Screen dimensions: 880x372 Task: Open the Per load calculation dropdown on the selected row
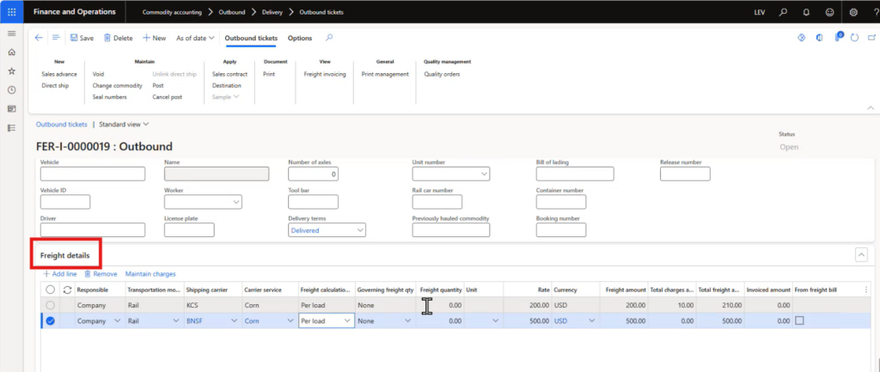point(347,321)
